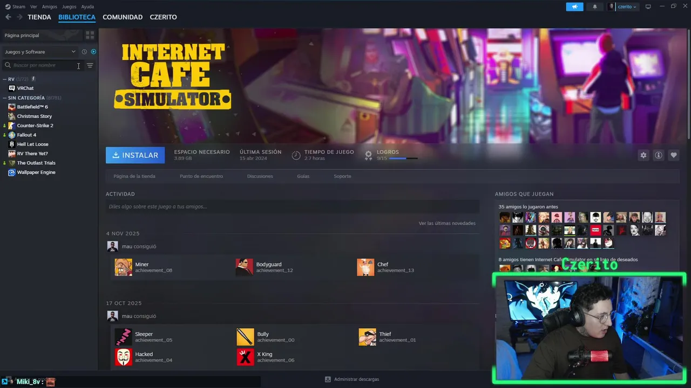
Task: Focus the Buscar por nombre search field
Action: pos(42,65)
